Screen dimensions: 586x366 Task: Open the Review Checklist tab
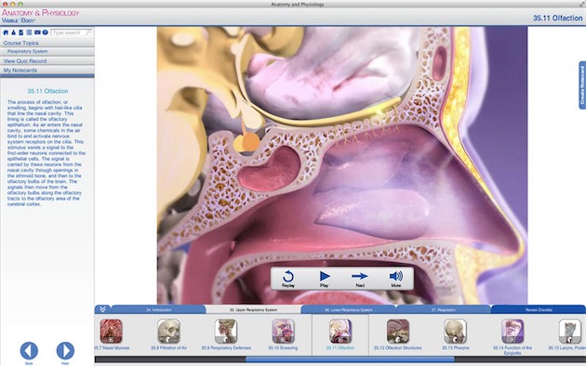pyautogui.click(x=539, y=309)
